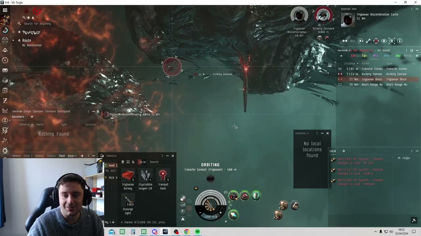Image resolution: width=421 pixels, height=236 pixels.
Task: Collapse the system info section arrow
Action: pos(13,32)
